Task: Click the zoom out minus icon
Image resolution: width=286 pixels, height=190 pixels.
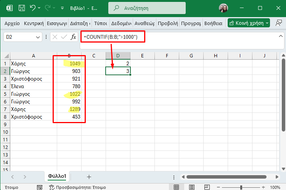Action: [219, 187]
